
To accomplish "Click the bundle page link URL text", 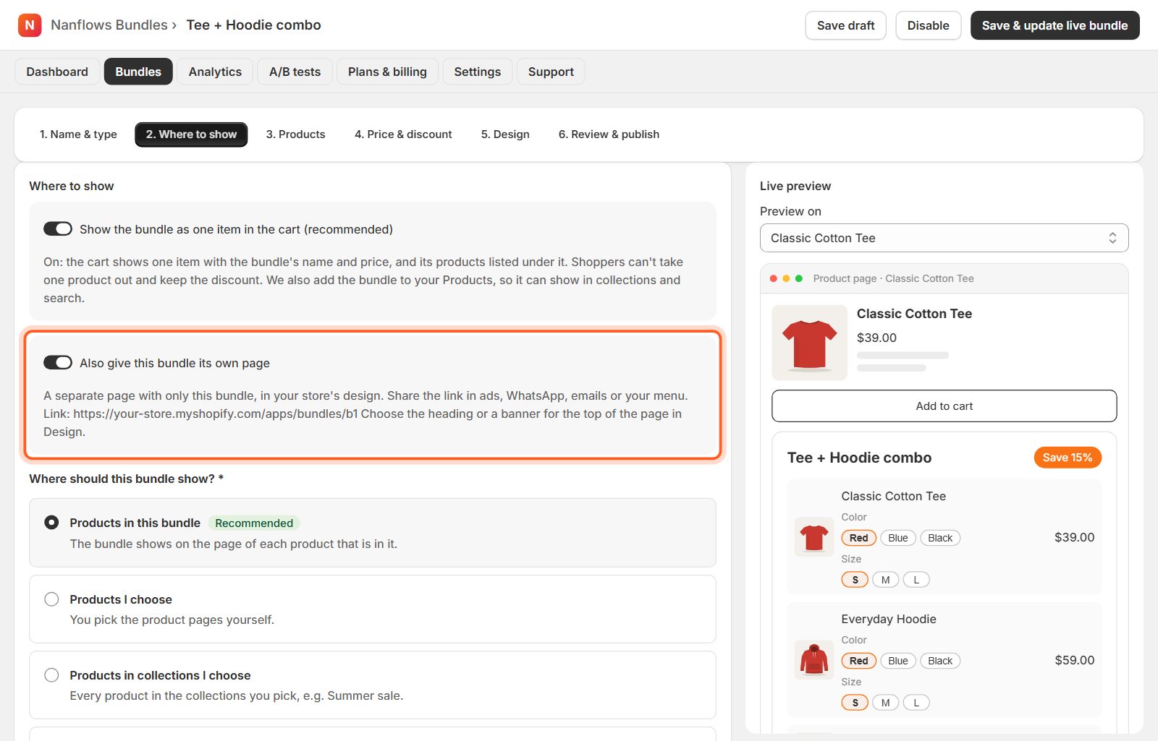I will 216,414.
